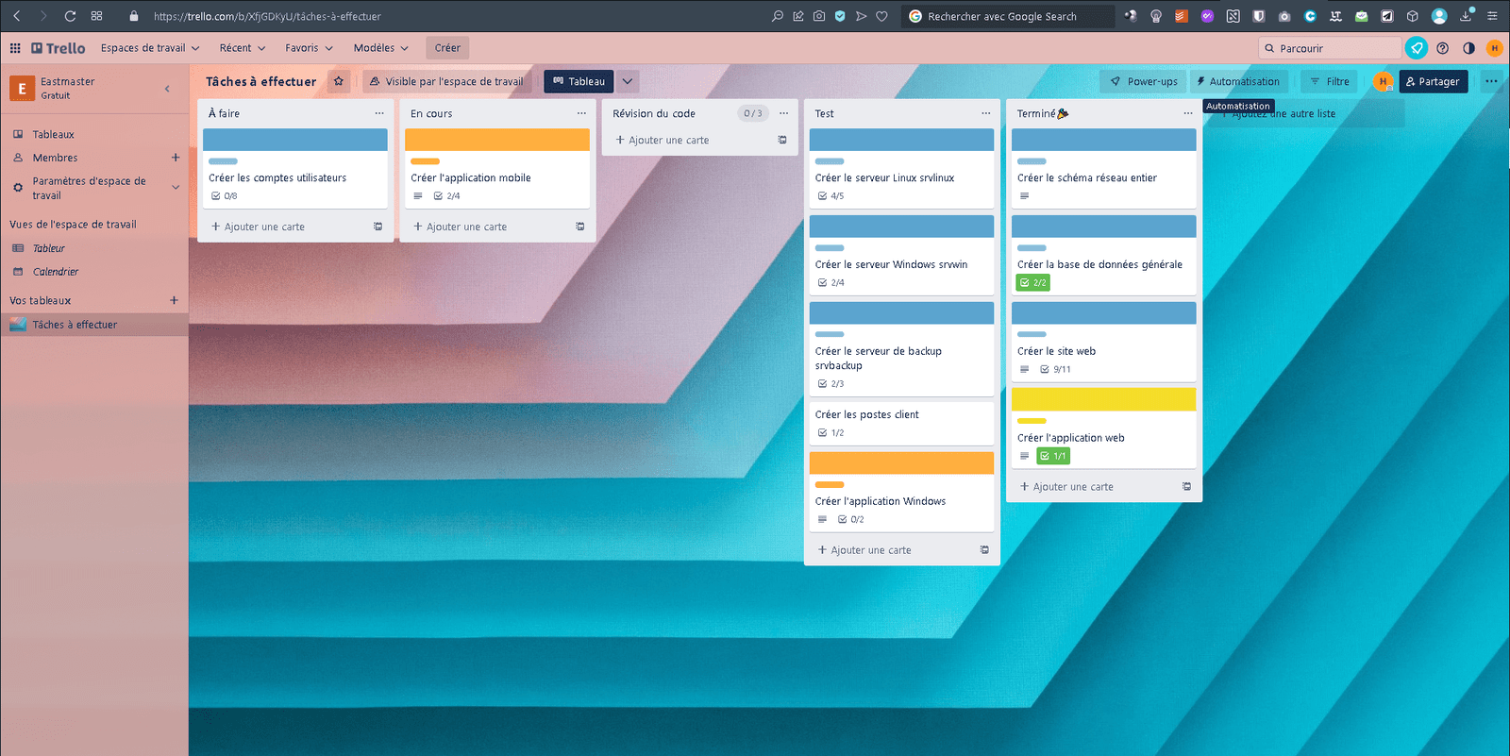Click the 4/5 checklist badge on Linux server card
The width and height of the screenshot is (1510, 756).
(830, 196)
